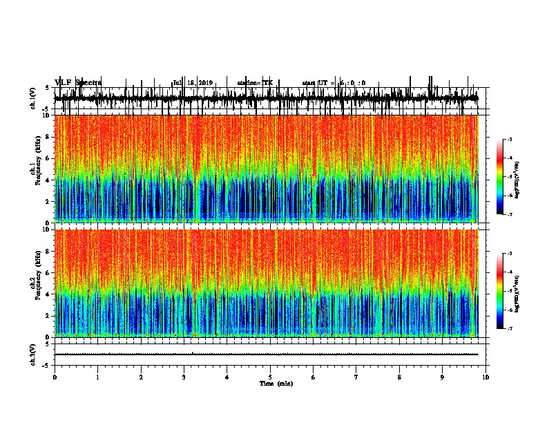Click the upper color scale bar beside ch.1
The height and width of the screenshot is (423, 547).
500,177
